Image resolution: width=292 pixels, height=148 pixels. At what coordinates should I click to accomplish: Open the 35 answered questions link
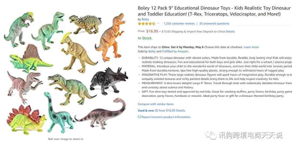point(214,23)
